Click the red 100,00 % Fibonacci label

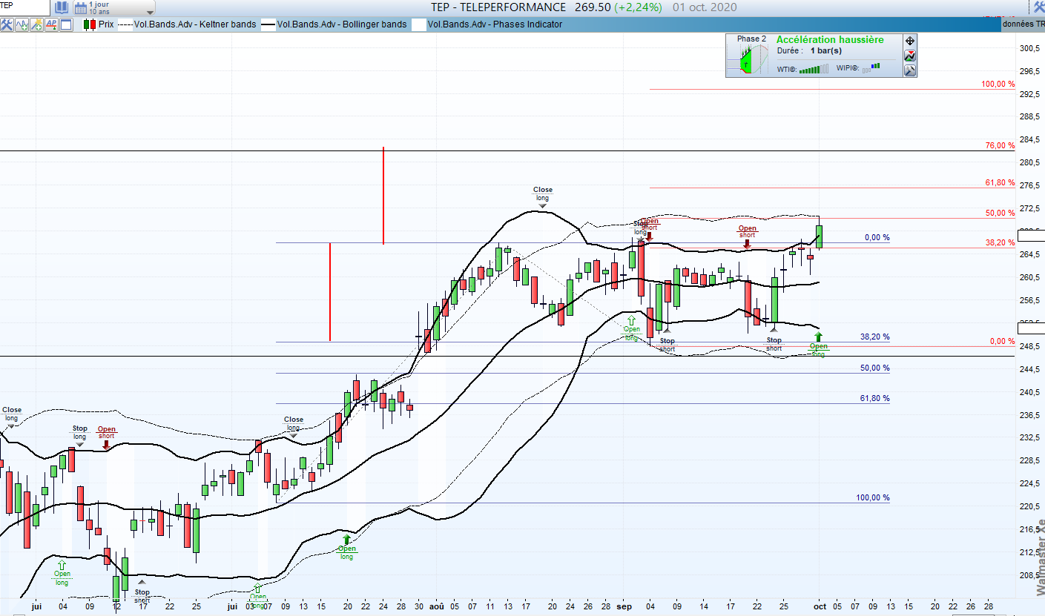(998, 85)
